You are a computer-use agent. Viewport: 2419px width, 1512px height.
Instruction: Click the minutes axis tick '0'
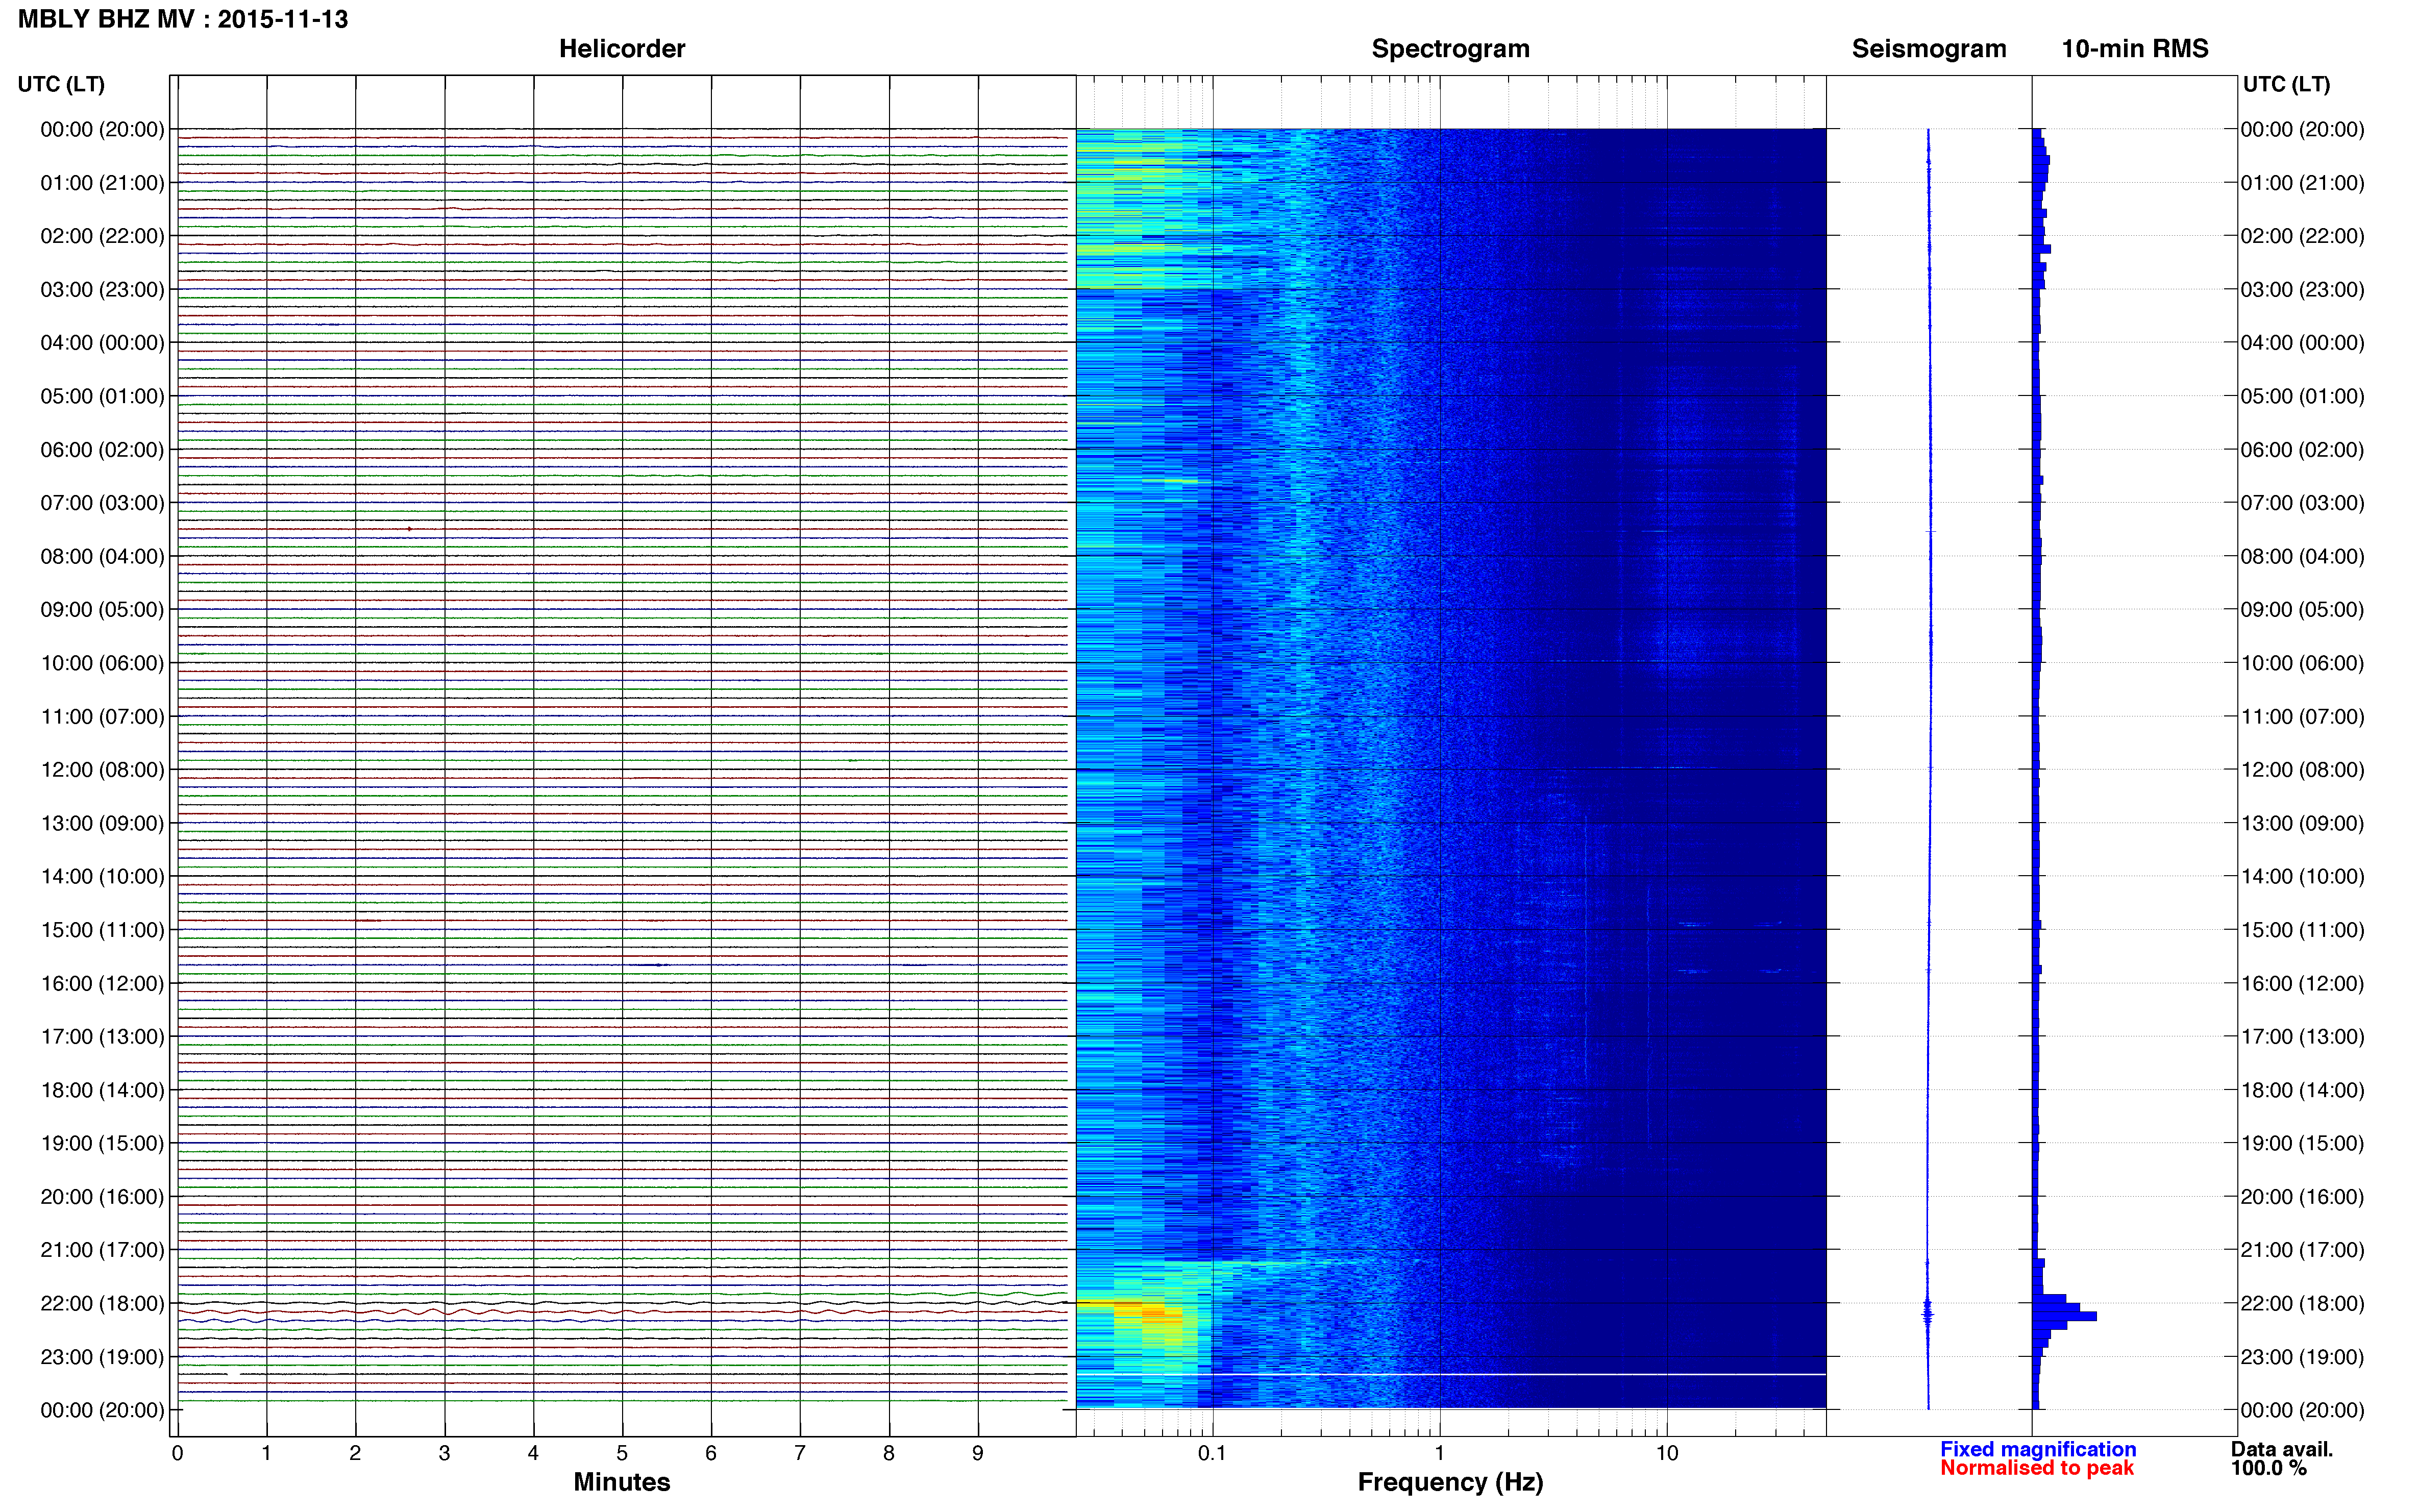coord(178,1453)
